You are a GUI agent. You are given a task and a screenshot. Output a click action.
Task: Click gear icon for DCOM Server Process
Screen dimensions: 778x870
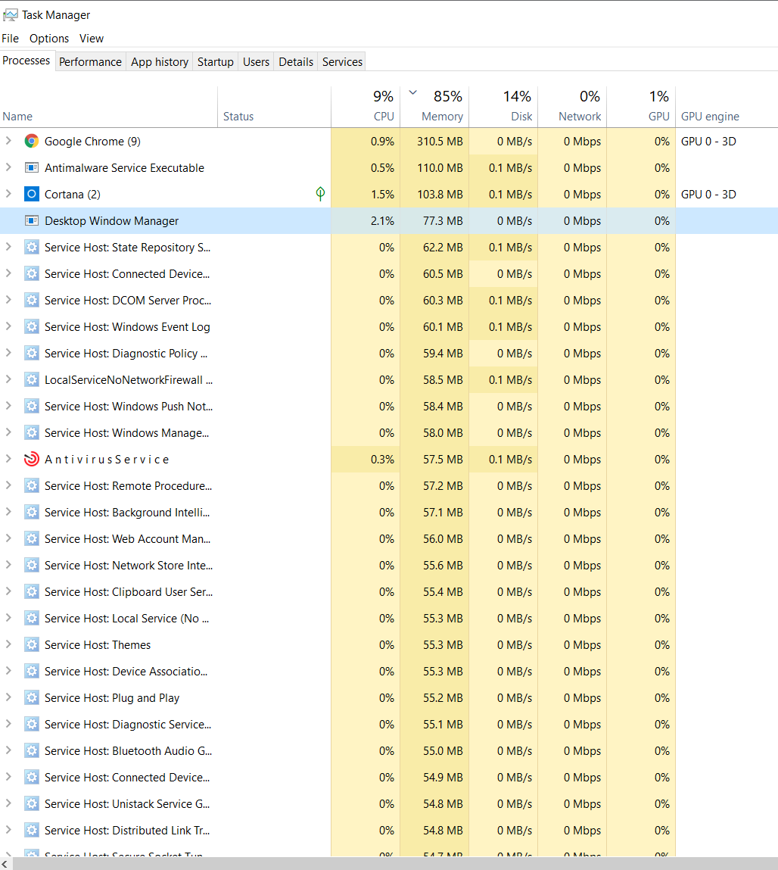coord(32,300)
